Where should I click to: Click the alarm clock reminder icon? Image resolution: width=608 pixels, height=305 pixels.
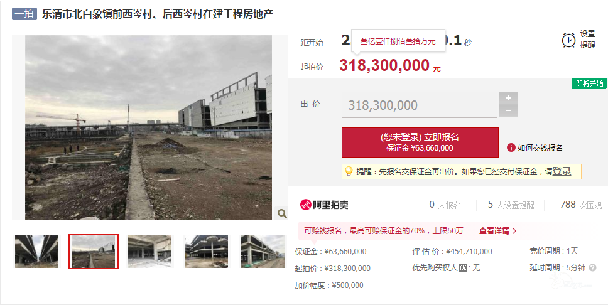[x=568, y=40]
